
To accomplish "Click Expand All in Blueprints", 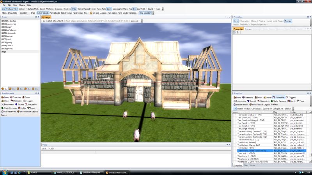I will (x=267, y=109).
